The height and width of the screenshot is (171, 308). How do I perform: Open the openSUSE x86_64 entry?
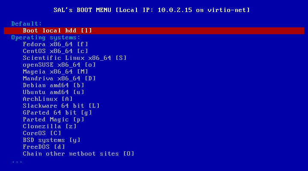tap(59, 65)
